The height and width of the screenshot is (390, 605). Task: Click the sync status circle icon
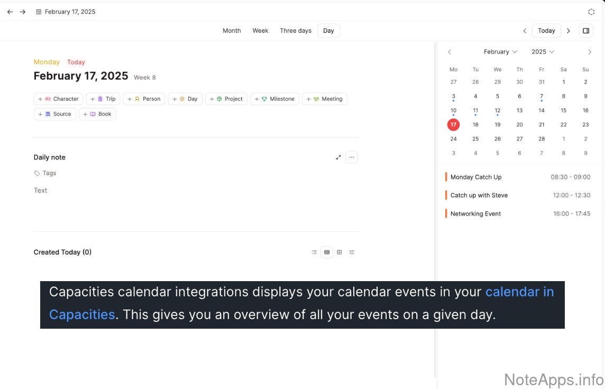pos(591,12)
